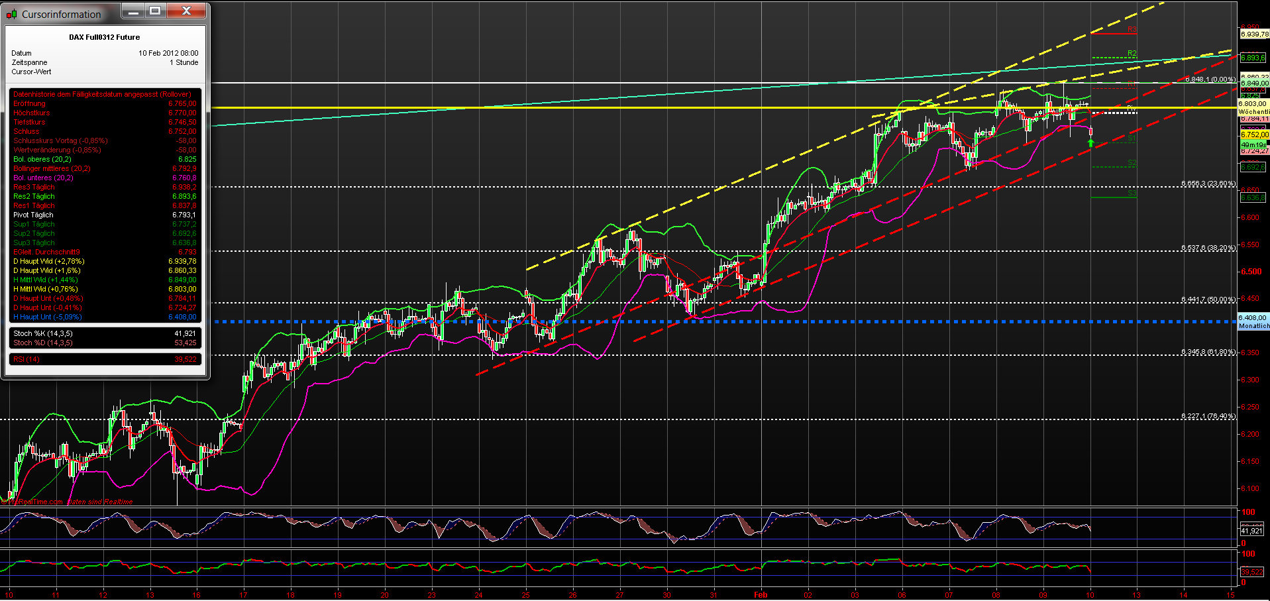
Task: Select the 'H Mittl Wid (+0,76%)' row
Action: (x=105, y=289)
